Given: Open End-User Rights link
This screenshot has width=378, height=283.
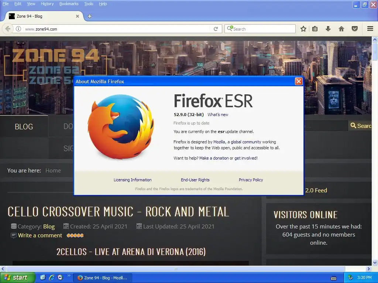Looking at the screenshot, I should click(195, 179).
